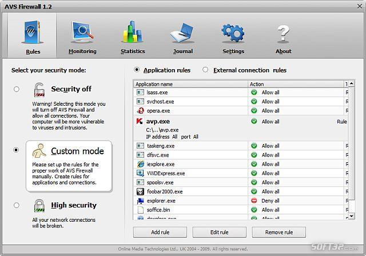
Task: Switch to the Statistics tab label
Action: coord(133,51)
